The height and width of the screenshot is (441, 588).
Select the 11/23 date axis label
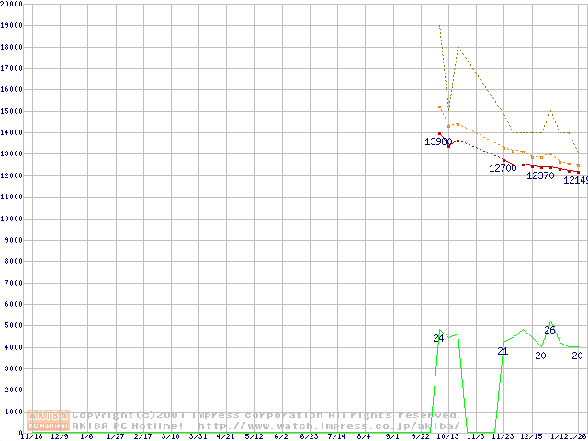503,436
